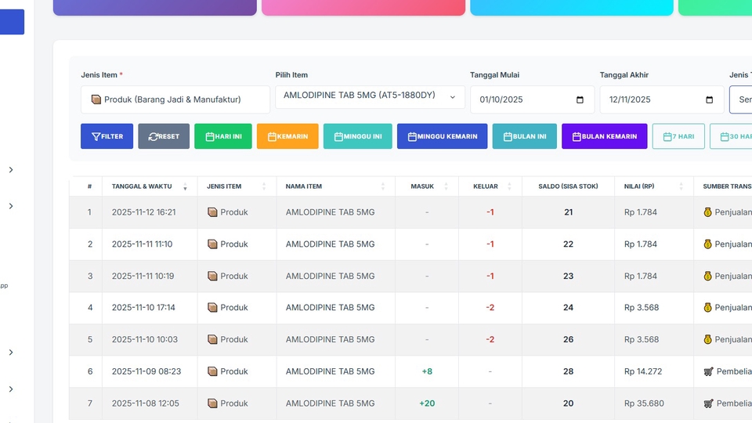The height and width of the screenshot is (423, 752).
Task: Focus the Tanggal Mulai date field
Action: click(x=533, y=99)
